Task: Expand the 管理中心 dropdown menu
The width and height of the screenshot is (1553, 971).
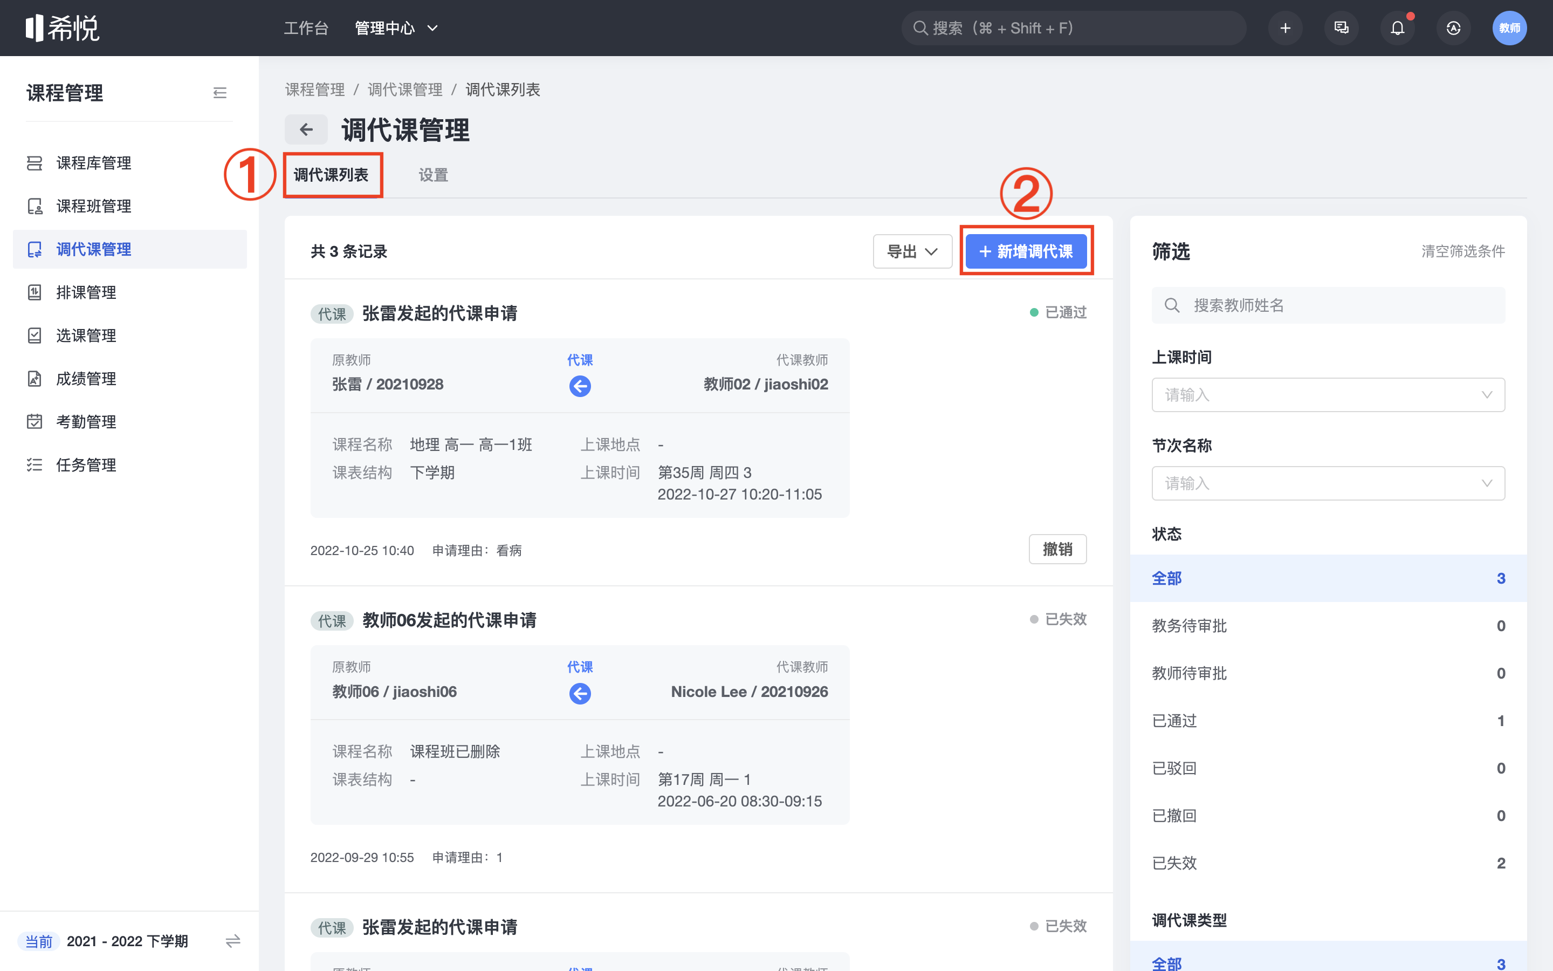Action: pos(396,28)
